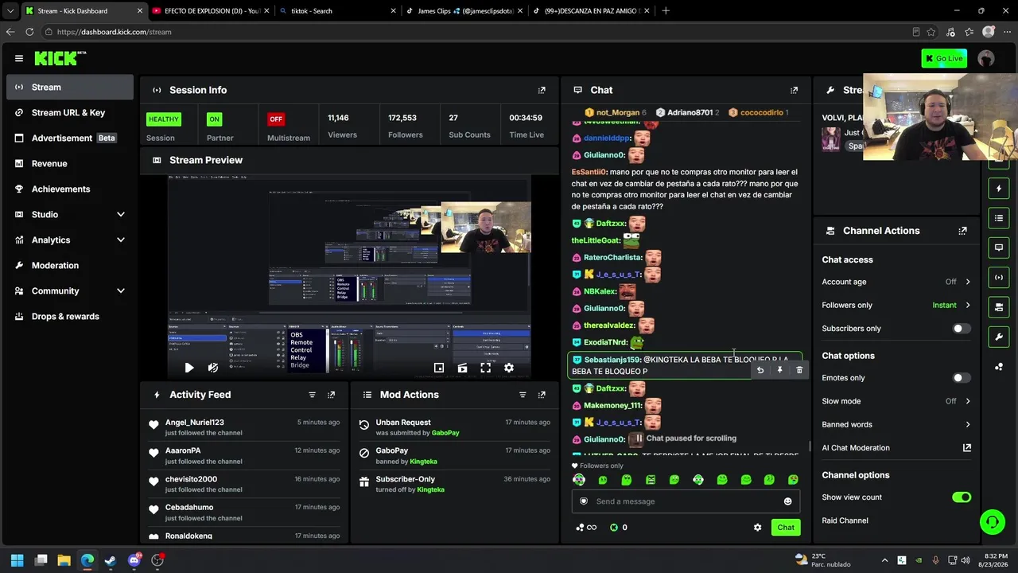Reply to Sebastianjs159's chat message
This screenshot has height=573, width=1018.
(760, 370)
